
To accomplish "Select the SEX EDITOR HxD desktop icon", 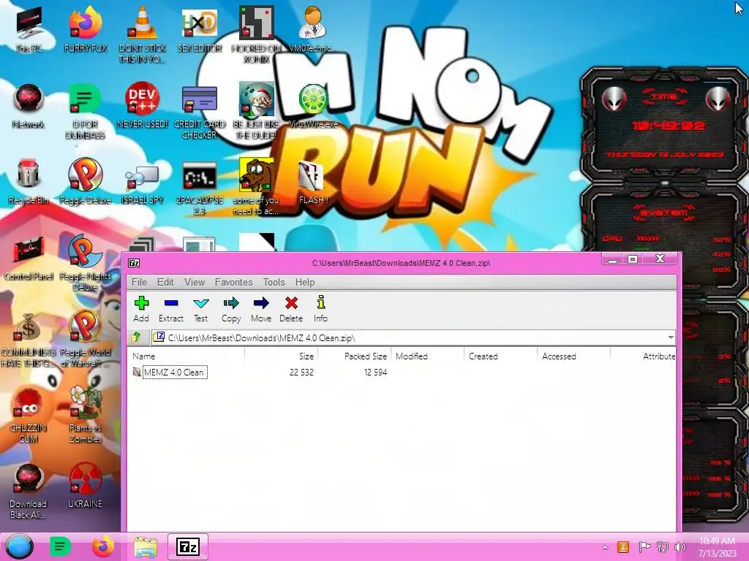I will (200, 30).
